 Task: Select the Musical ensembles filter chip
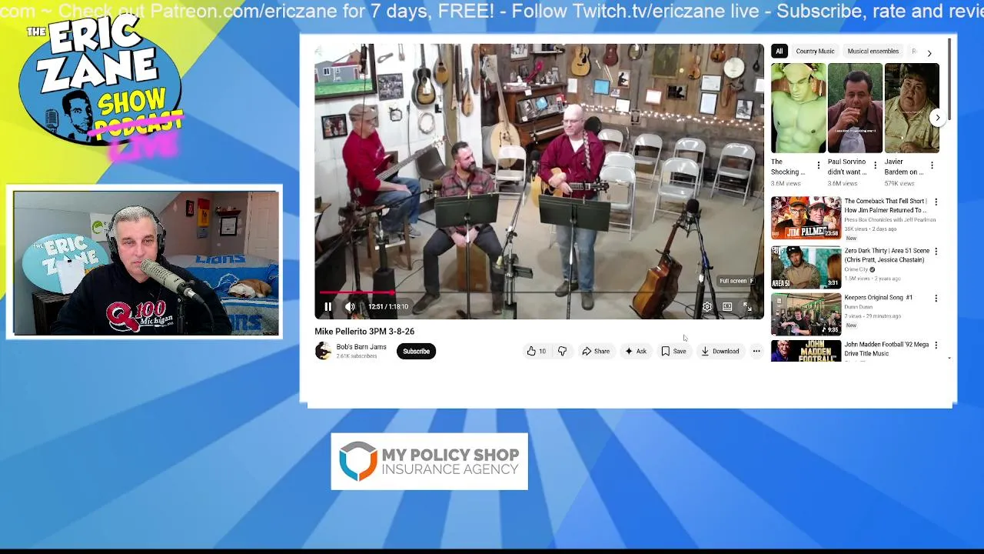[x=873, y=52]
